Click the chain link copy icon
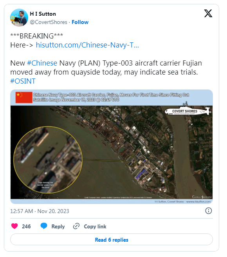Image resolution: width=227 pixels, height=257 pixels. point(76,226)
